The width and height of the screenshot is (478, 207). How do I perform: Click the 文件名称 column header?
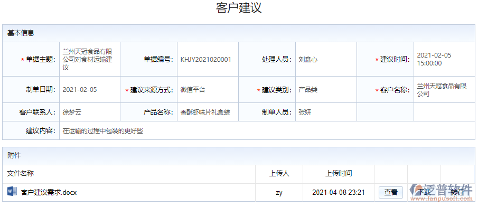[21, 173]
